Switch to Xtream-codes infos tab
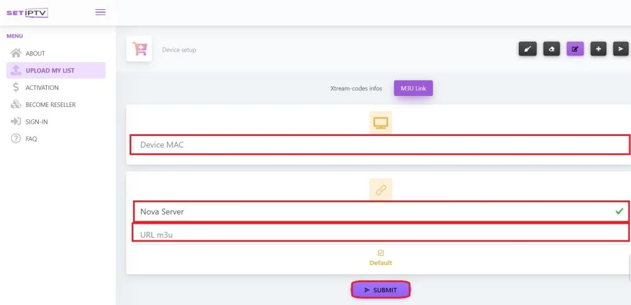Viewport: 631px width, 305px height. point(356,89)
